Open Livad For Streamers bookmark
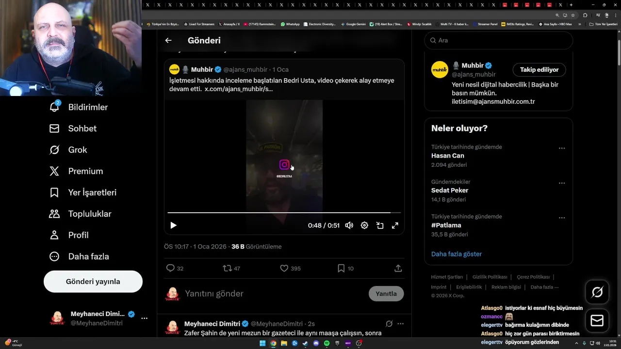The width and height of the screenshot is (621, 349). (x=199, y=24)
